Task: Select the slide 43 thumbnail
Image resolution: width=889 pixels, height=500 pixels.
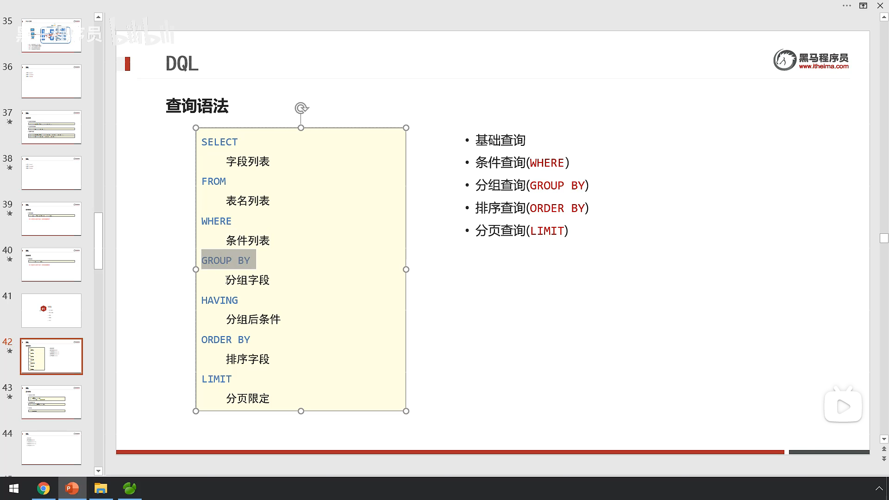Action: [x=51, y=402]
